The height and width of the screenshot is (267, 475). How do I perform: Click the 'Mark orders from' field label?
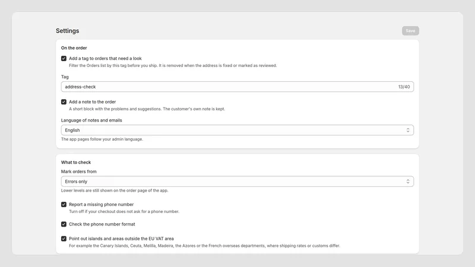click(x=79, y=171)
